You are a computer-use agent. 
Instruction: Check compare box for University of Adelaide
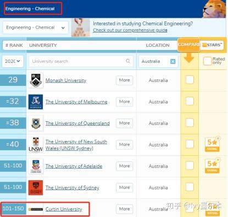pyautogui.click(x=190, y=166)
